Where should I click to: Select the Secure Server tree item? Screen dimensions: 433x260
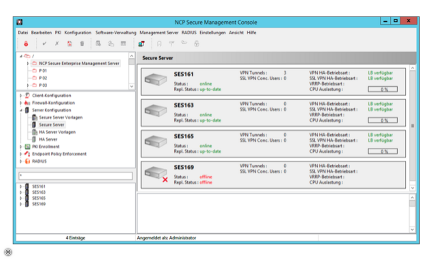pyautogui.click(x=52, y=125)
